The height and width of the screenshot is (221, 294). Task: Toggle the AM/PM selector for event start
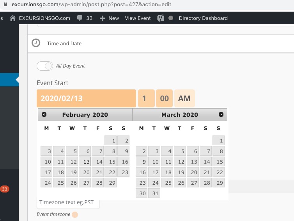pyautogui.click(x=184, y=98)
